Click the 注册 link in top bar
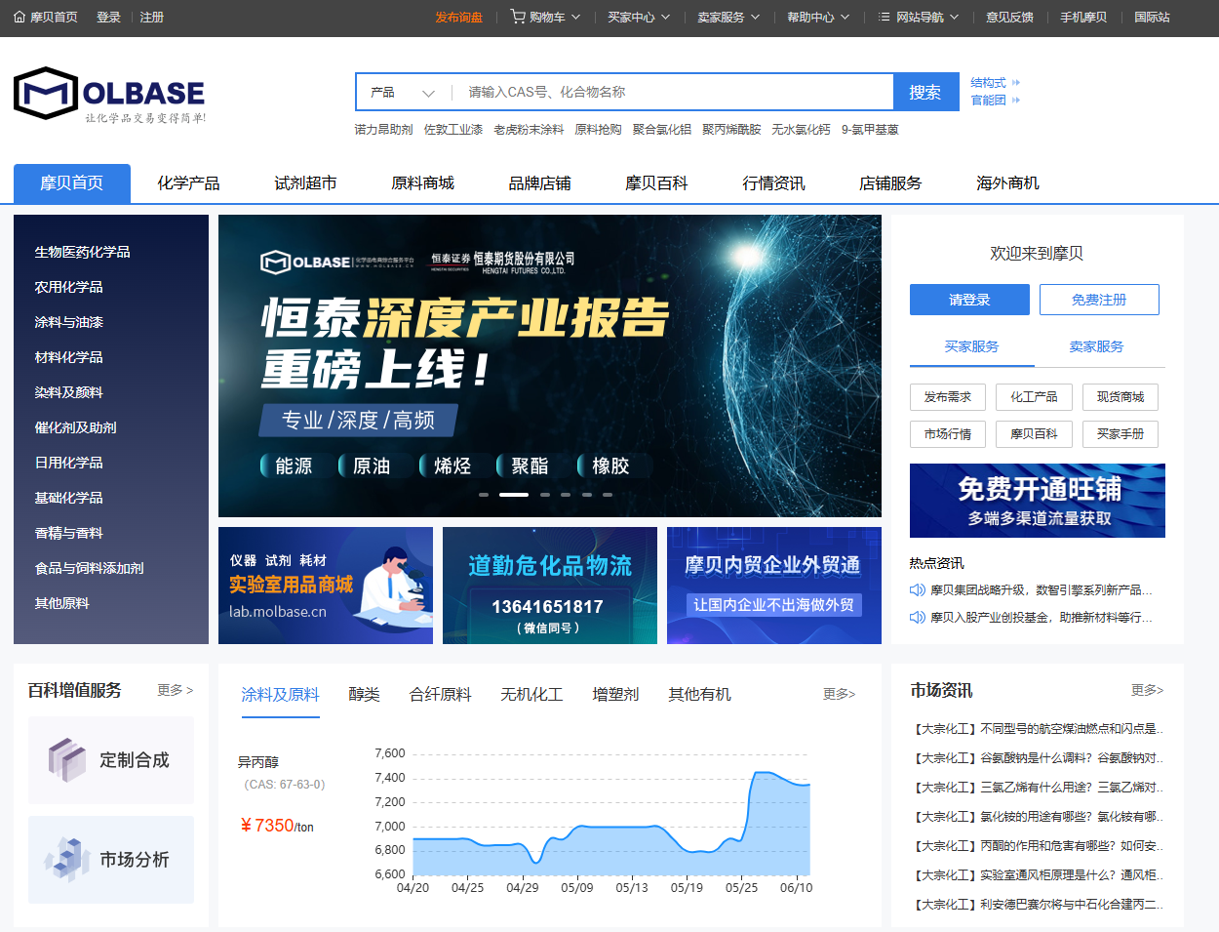 151,17
